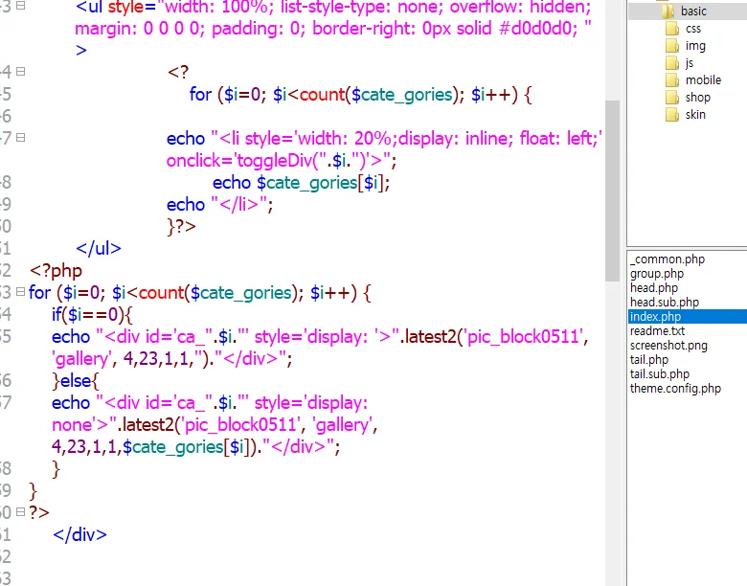The width and height of the screenshot is (747, 586).
Task: Click the shop folder icon
Action: [672, 98]
